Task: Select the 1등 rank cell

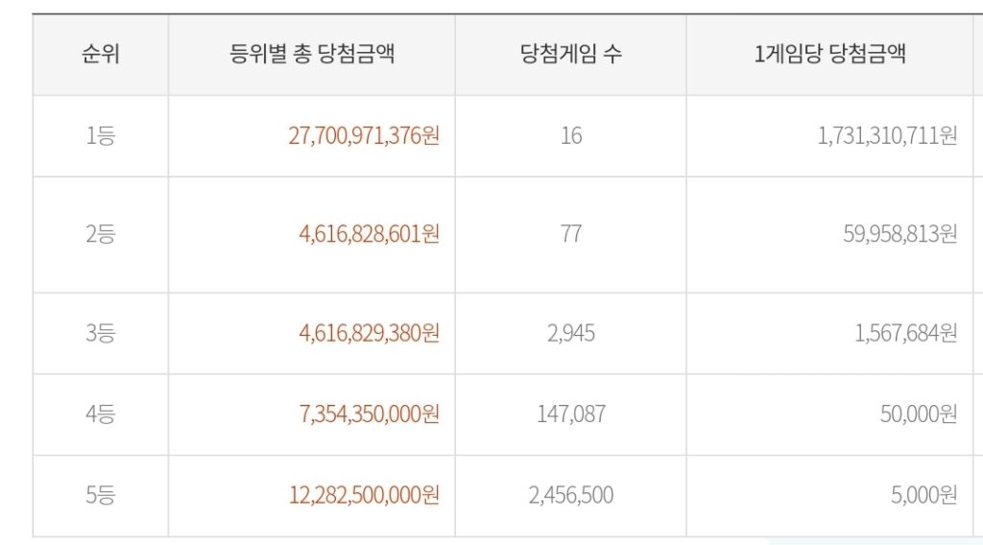Action: click(100, 136)
